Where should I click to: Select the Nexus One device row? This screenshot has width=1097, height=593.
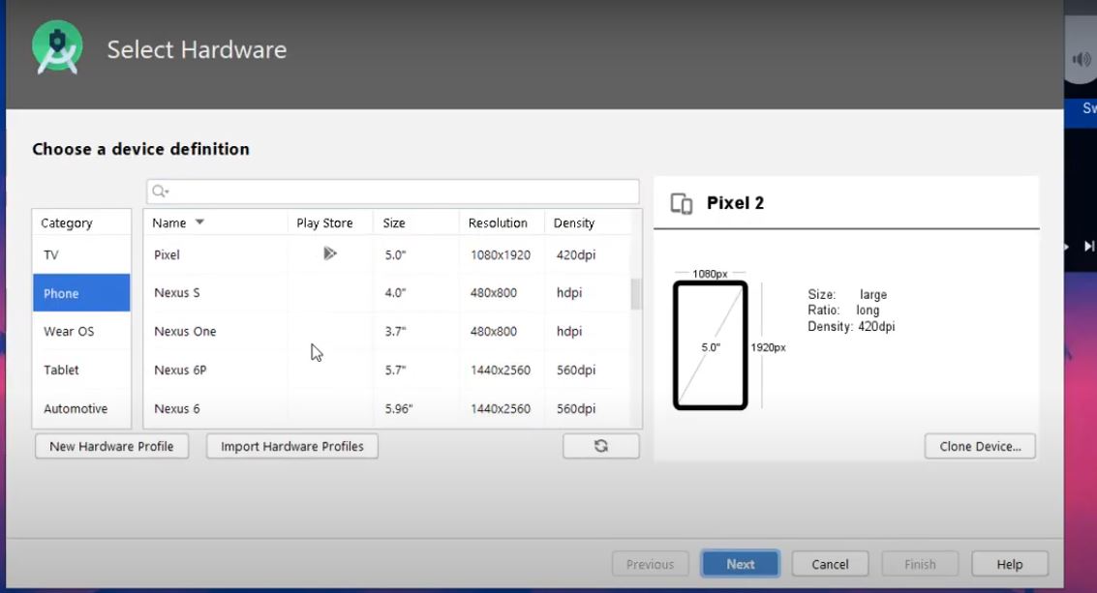387,332
